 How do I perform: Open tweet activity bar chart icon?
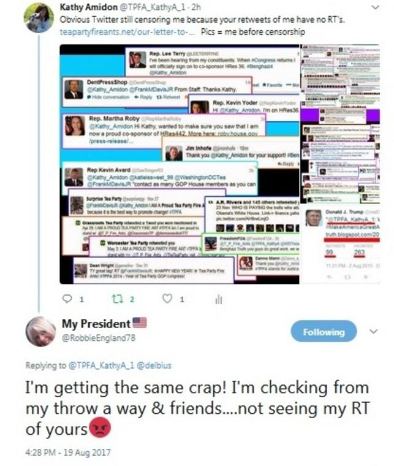(x=219, y=299)
